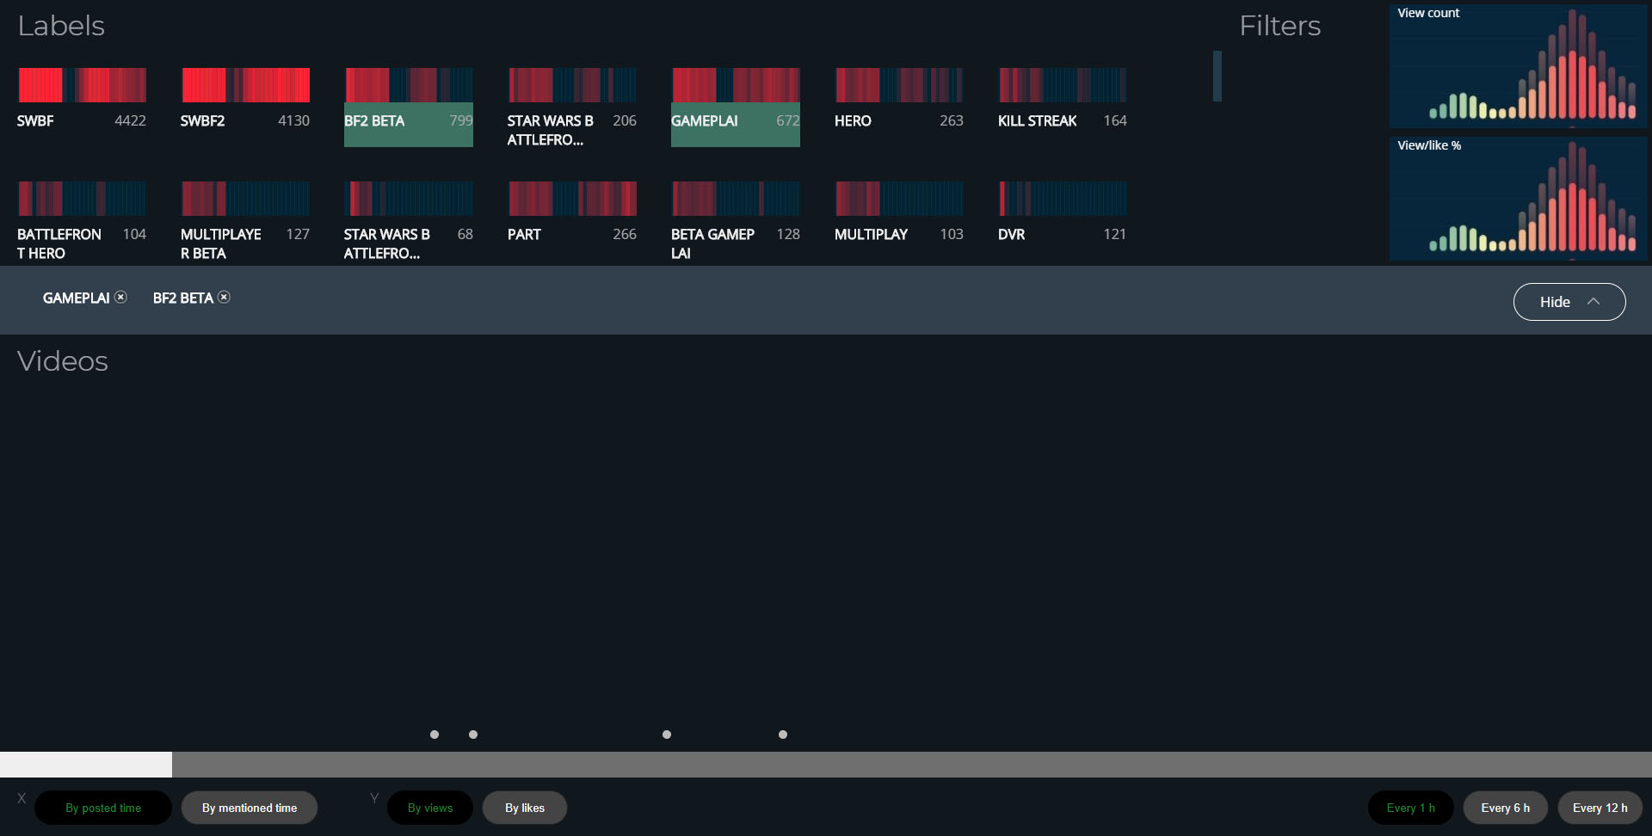Choose Every 12 h interval

(x=1600, y=808)
